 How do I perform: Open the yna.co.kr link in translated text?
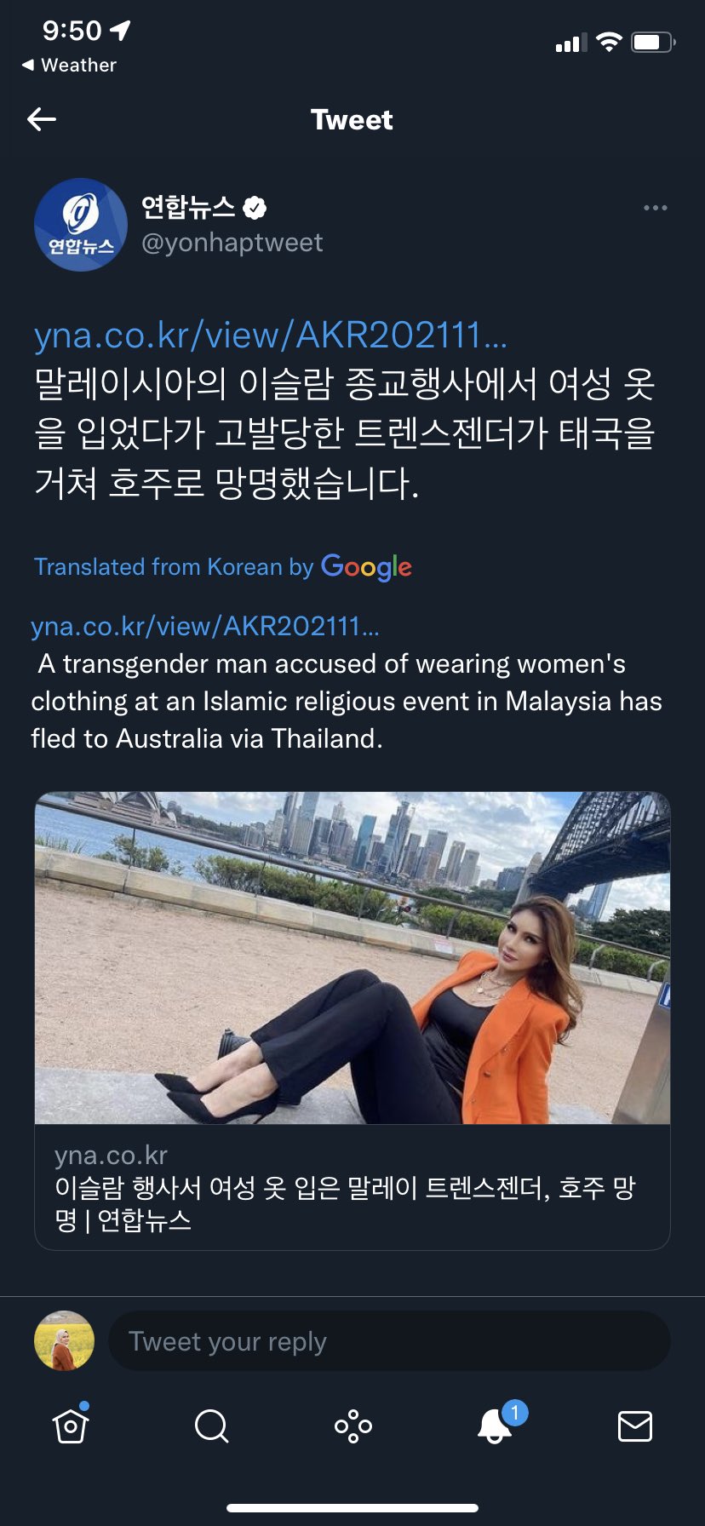click(205, 627)
